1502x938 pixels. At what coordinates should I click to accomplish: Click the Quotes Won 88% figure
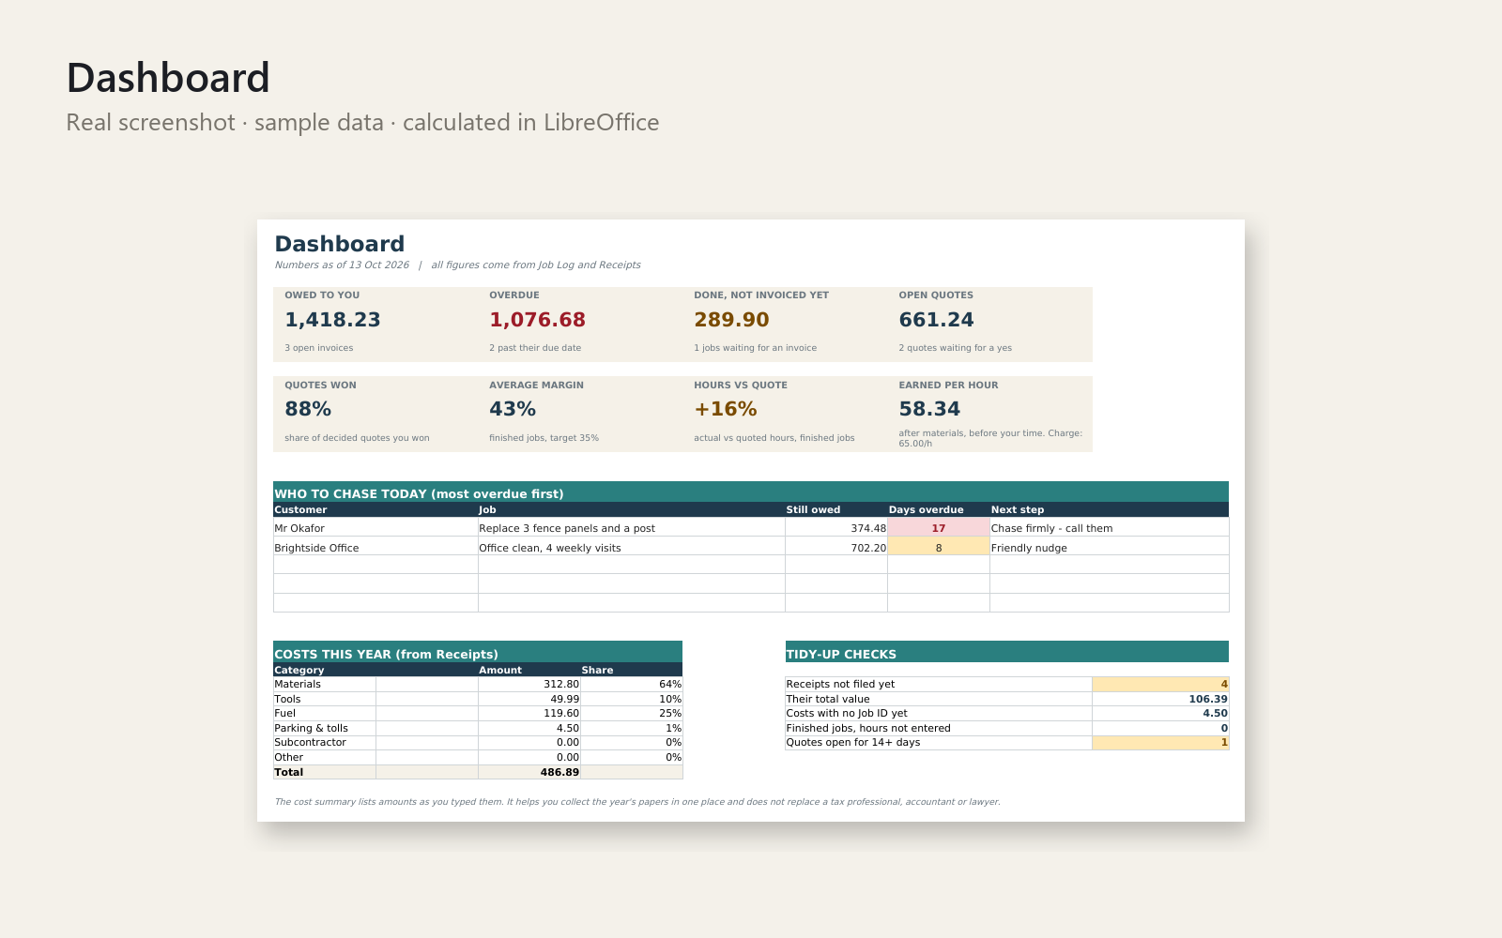click(x=308, y=409)
